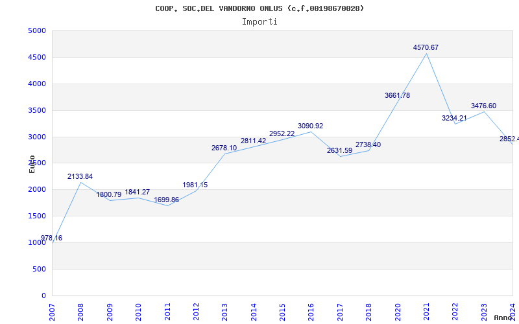The width and height of the screenshot is (519, 324).
Task: Click the 2014 x-axis year label
Action: (254, 312)
